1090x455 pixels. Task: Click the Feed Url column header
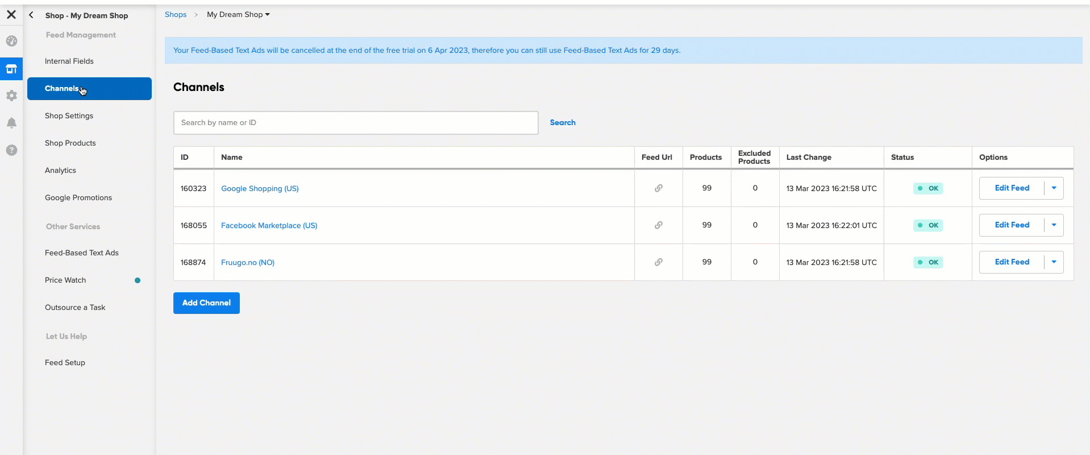coord(657,158)
